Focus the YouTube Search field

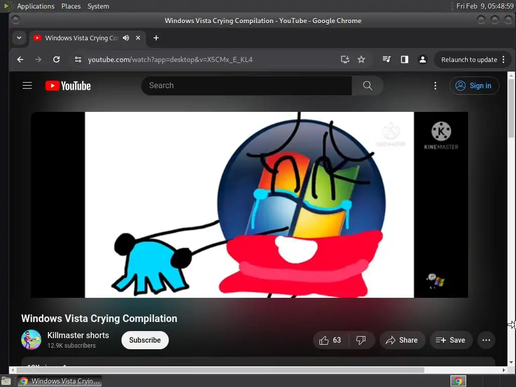click(x=246, y=86)
